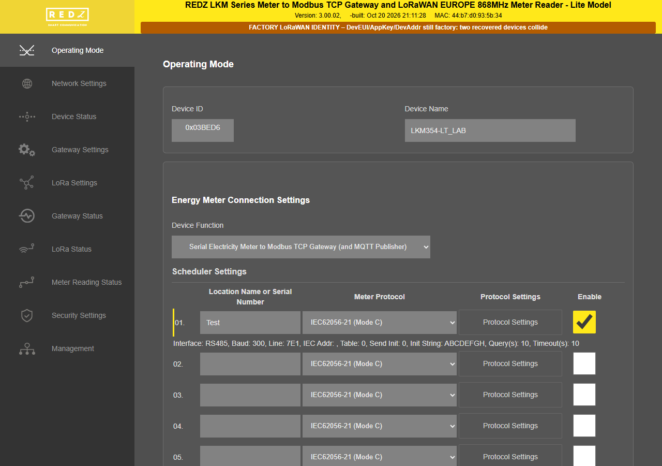This screenshot has width=662, height=466.
Task: Click the Security Settings shield icon
Action: (27, 315)
